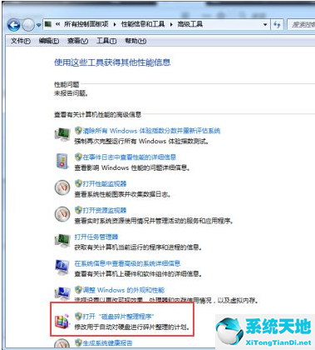Click gauge icon beside 打开性能监视器
The height and width of the screenshot is (350, 315).
point(62,187)
